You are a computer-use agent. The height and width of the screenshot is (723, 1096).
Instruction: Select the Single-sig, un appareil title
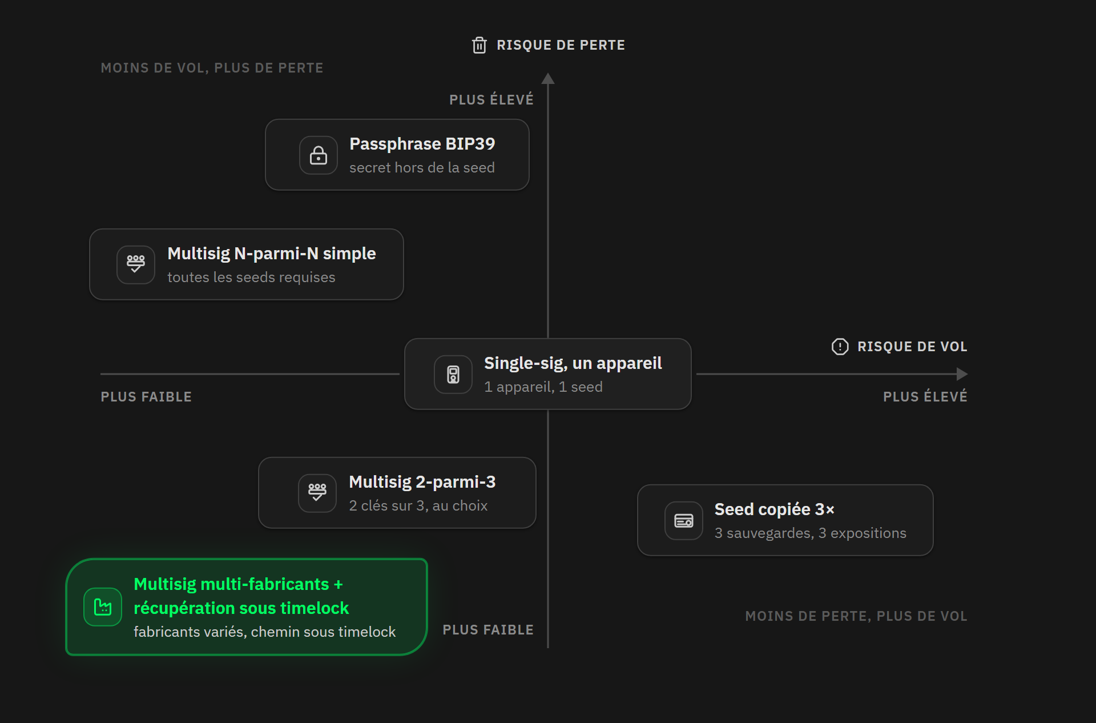pyautogui.click(x=573, y=363)
